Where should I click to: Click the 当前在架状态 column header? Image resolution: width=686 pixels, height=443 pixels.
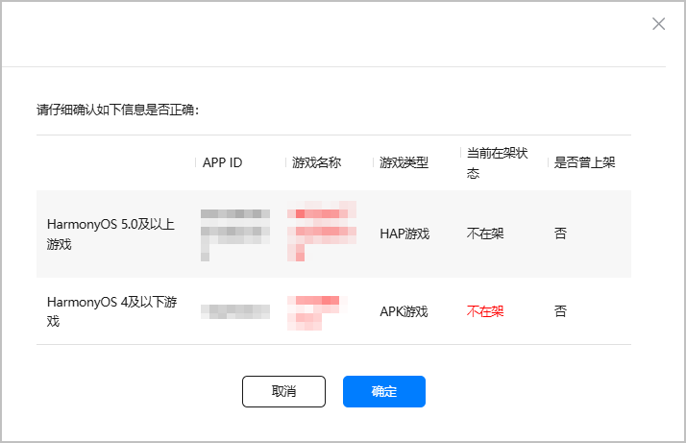(490, 162)
